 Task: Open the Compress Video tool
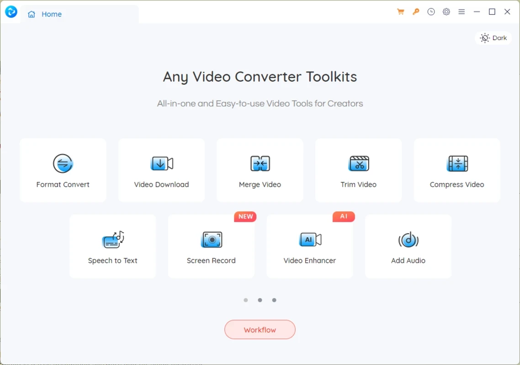457,170
